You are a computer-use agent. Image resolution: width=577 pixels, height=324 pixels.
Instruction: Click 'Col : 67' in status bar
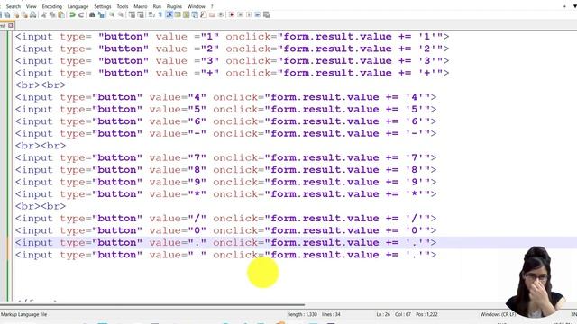point(403,314)
